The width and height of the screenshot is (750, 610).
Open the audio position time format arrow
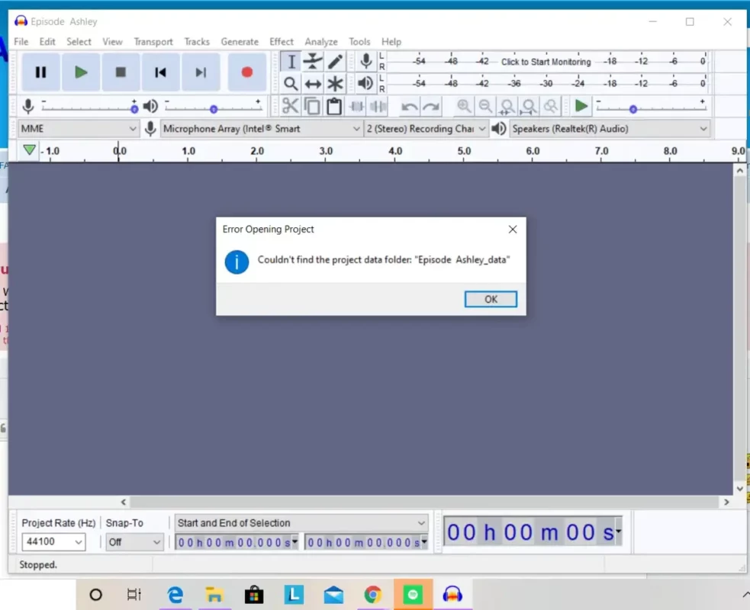[x=619, y=531]
